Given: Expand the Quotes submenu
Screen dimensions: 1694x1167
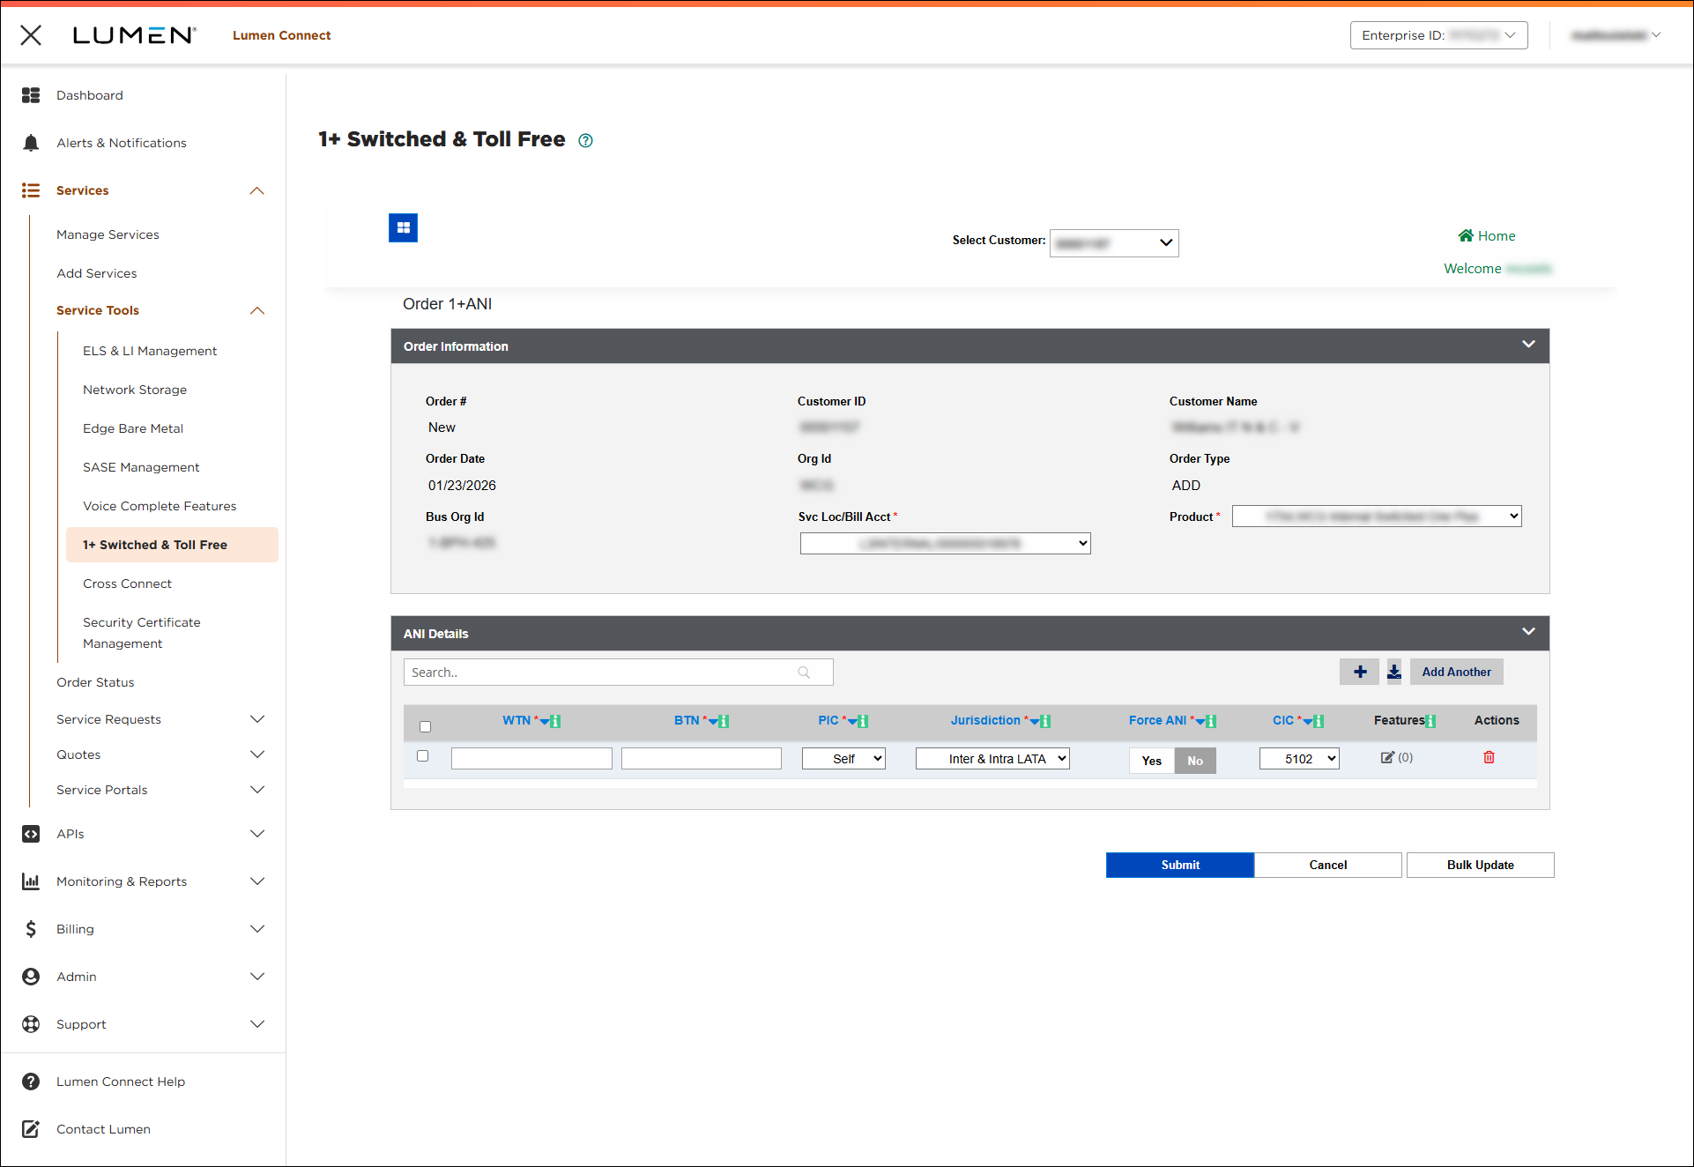Looking at the screenshot, I should click(257, 754).
